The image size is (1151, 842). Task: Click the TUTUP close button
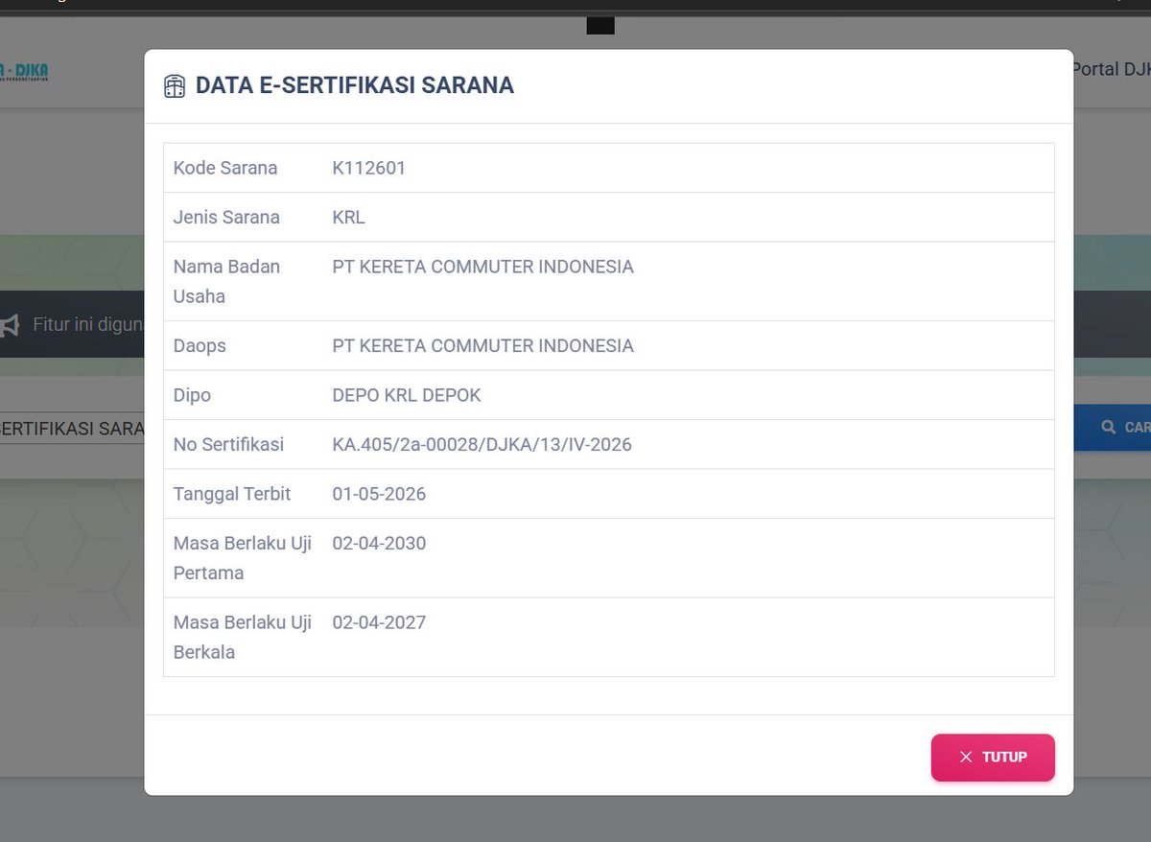tap(993, 758)
